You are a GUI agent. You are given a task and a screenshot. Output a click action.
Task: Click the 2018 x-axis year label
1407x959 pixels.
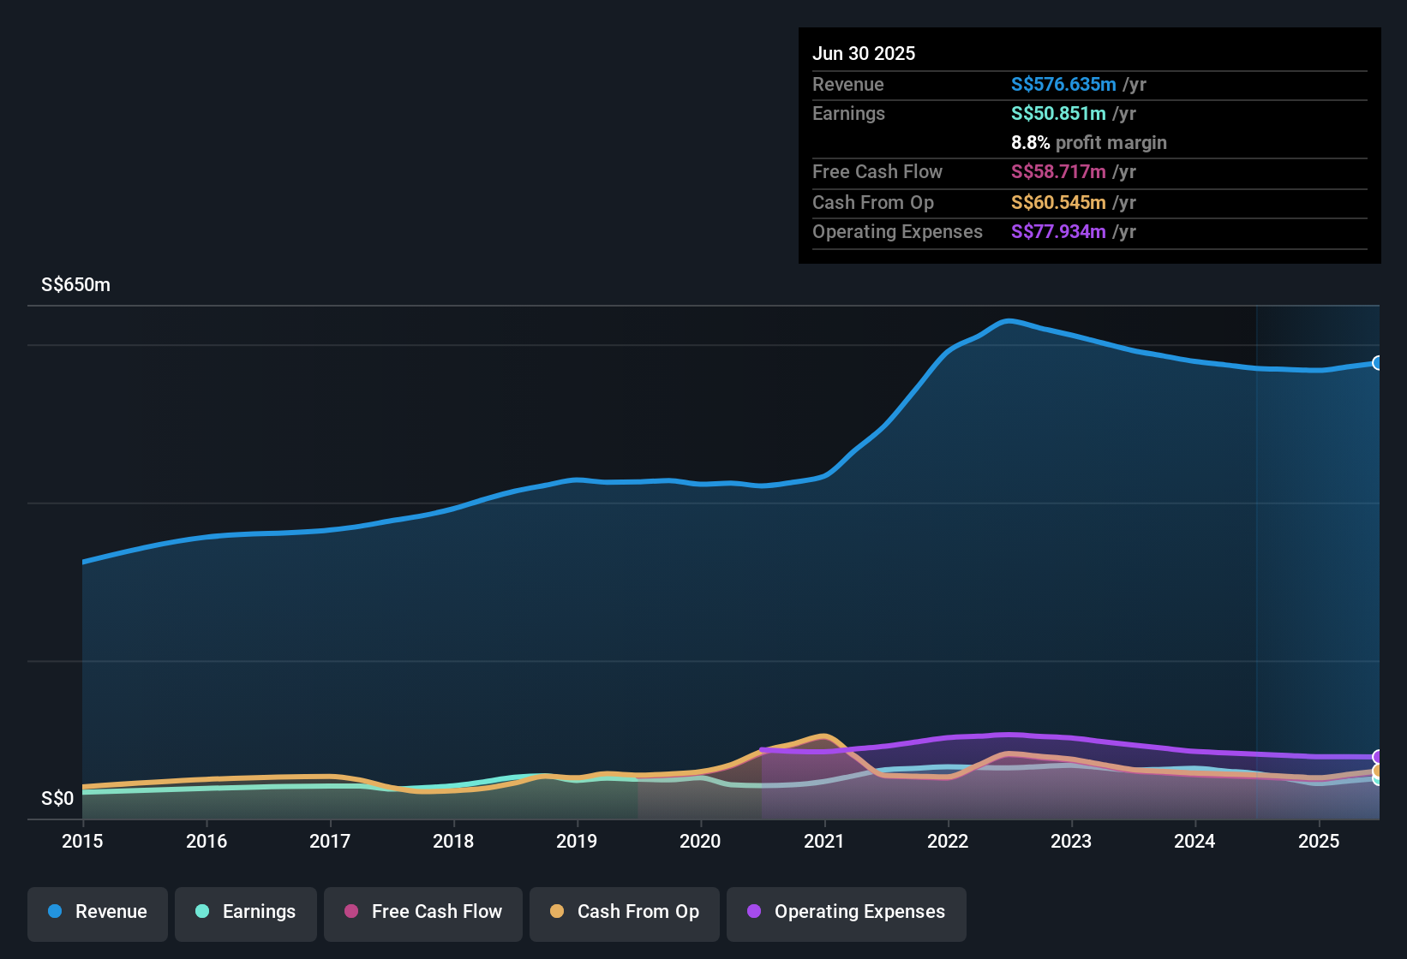(x=453, y=841)
